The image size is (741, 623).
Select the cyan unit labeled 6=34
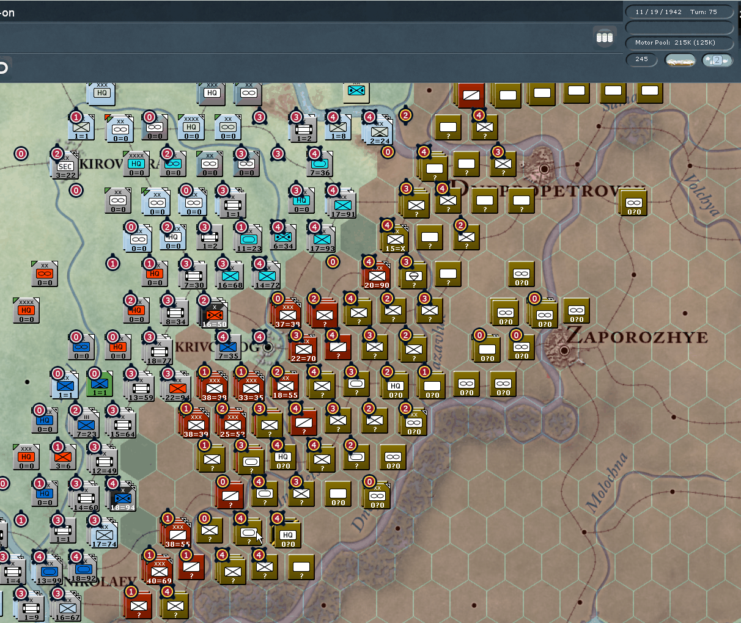click(x=282, y=238)
